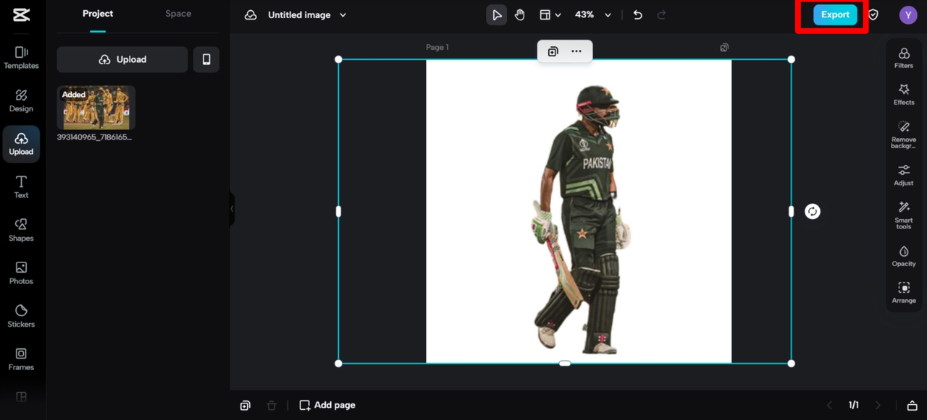Click Add page button
Screen dimensions: 927x420
click(327, 406)
